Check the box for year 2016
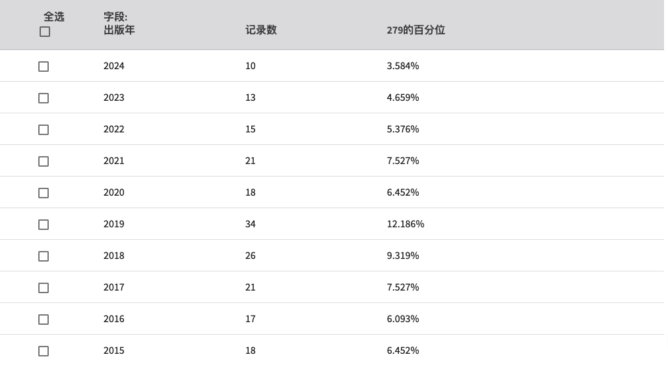The width and height of the screenshot is (668, 365). [x=44, y=320]
